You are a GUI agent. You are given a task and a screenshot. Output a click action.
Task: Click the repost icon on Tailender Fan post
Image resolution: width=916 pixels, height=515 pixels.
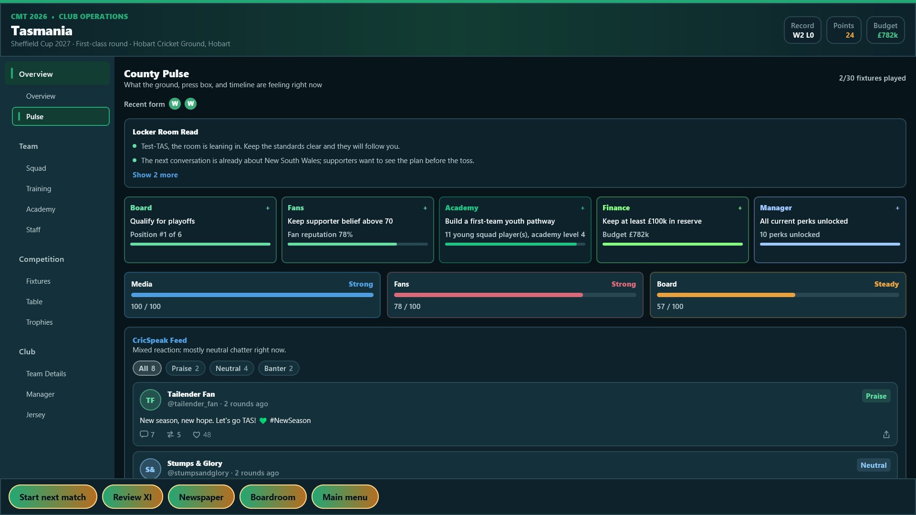pyautogui.click(x=170, y=434)
